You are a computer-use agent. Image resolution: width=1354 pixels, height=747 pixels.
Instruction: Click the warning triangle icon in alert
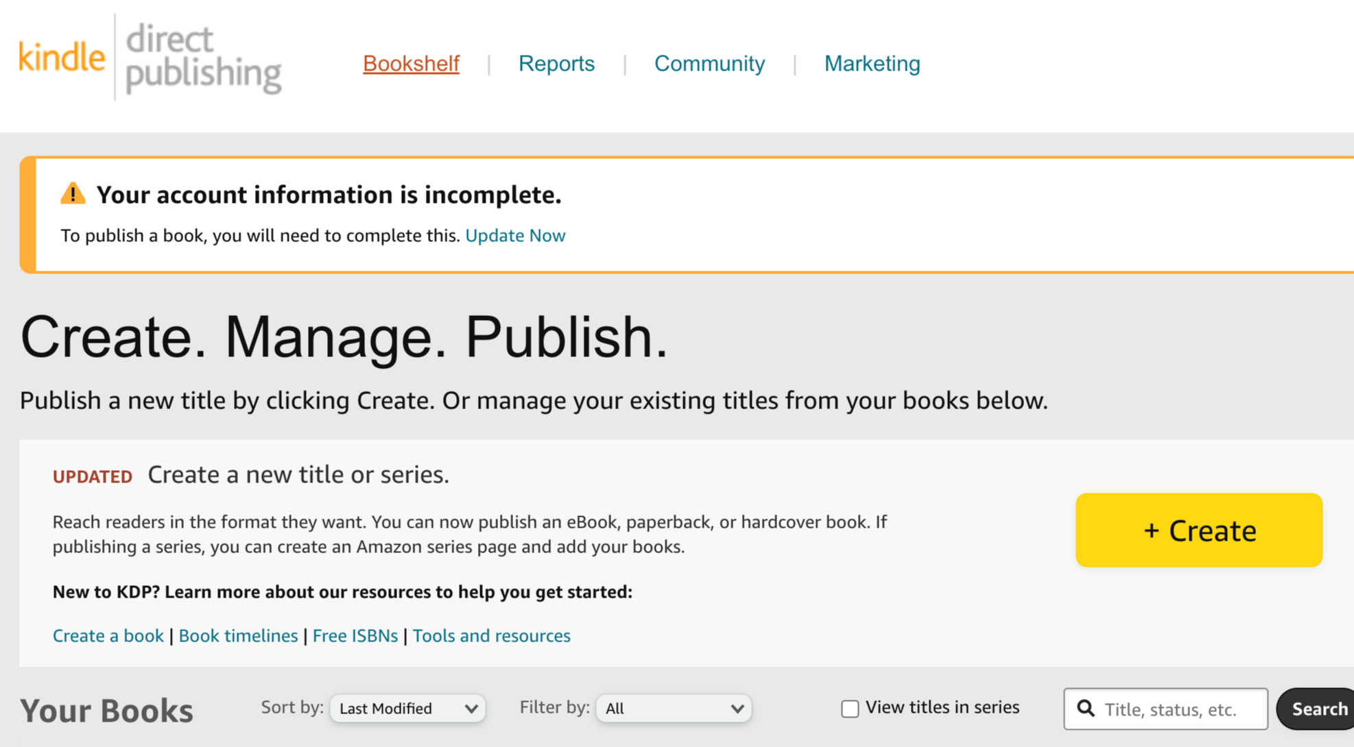point(73,194)
